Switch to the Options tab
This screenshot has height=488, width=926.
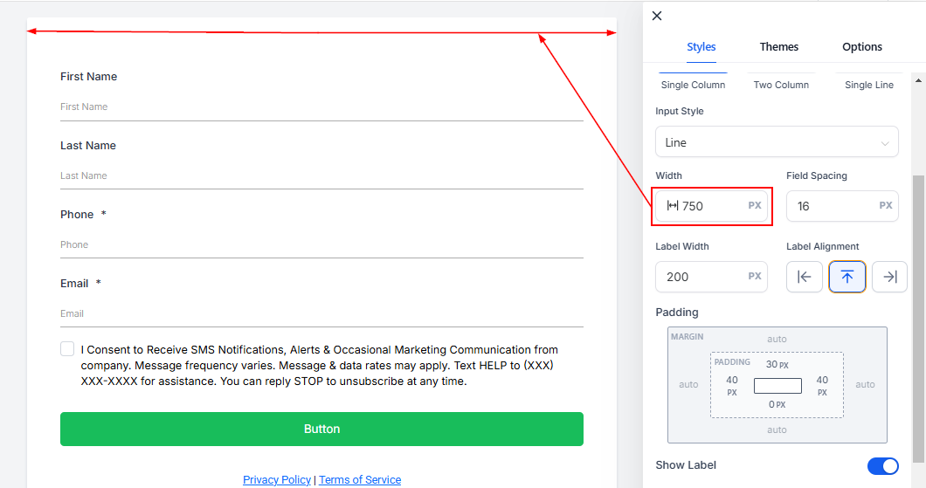point(861,47)
